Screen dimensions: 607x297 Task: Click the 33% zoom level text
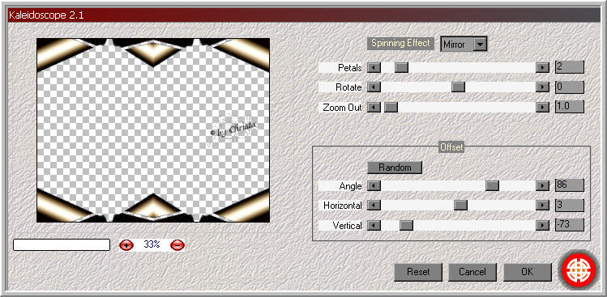click(152, 244)
